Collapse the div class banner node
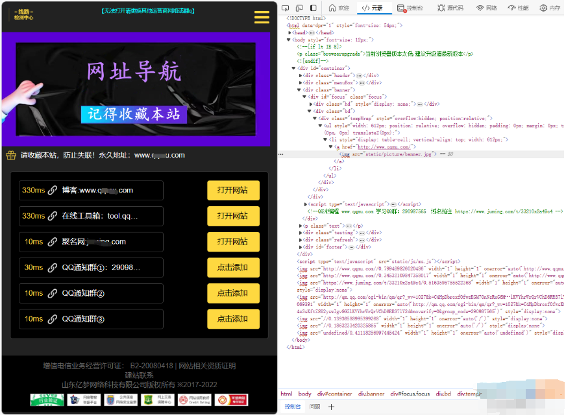The height and width of the screenshot is (415, 566). tap(299, 90)
